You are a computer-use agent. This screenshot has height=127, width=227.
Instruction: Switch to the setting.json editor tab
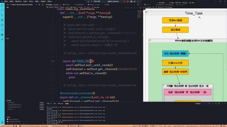coord(79,5)
